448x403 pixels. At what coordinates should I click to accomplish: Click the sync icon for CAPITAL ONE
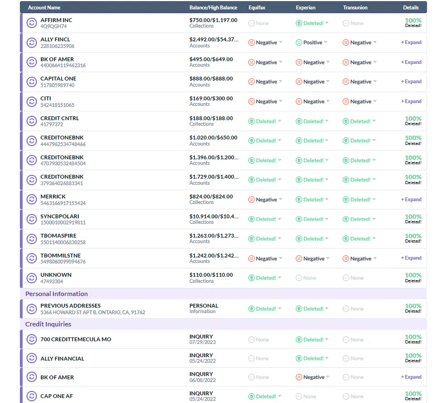pyautogui.click(x=31, y=82)
